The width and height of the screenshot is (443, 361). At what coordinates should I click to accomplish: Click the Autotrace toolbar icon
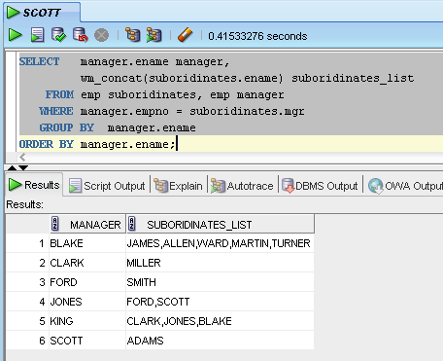(154, 35)
